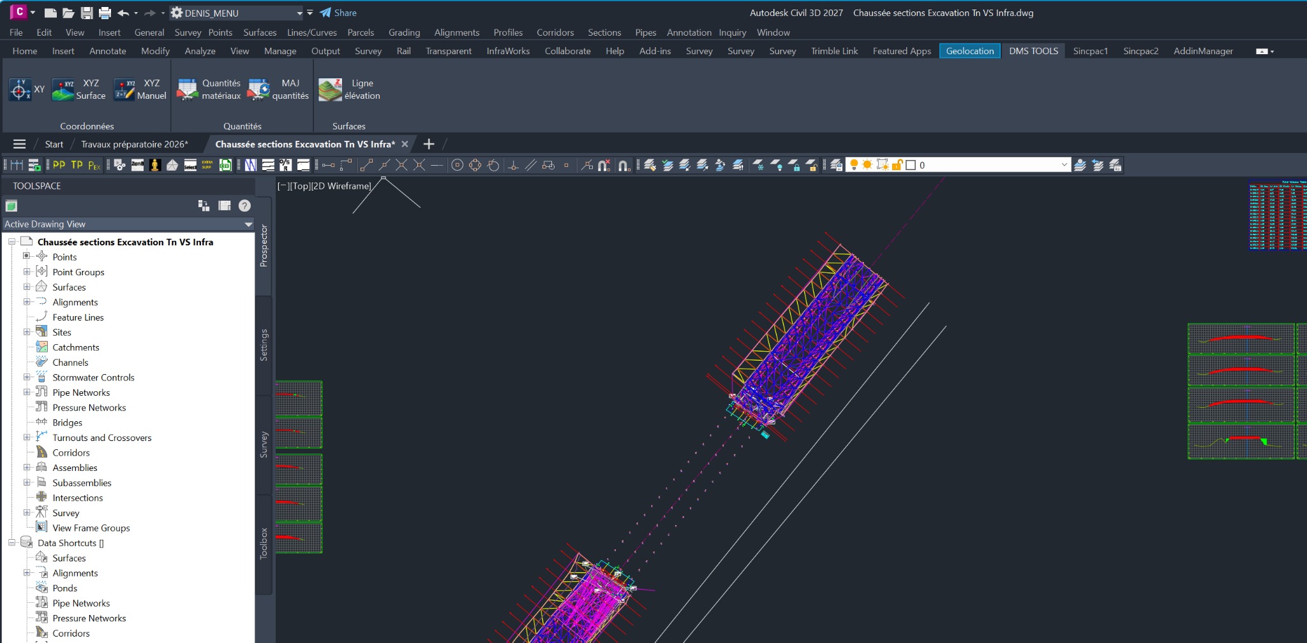Open the Quantités matériaux tool

pyautogui.click(x=209, y=90)
